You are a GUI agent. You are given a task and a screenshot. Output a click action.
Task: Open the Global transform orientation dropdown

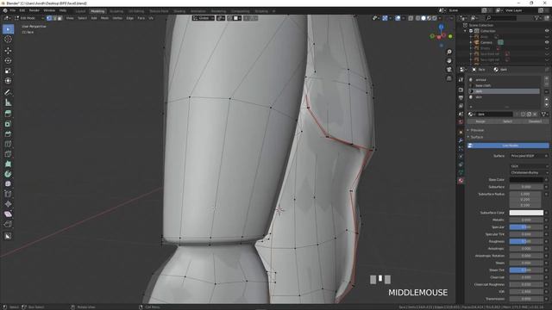pyautogui.click(x=204, y=18)
